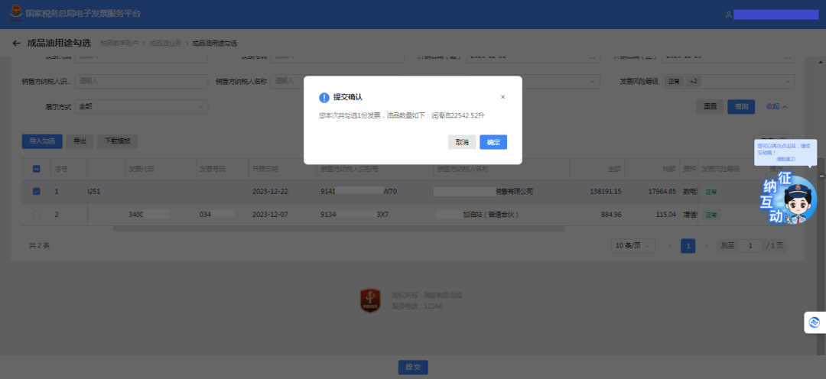
Task: Click the 共 2 条 total count text
Action: tap(40, 246)
